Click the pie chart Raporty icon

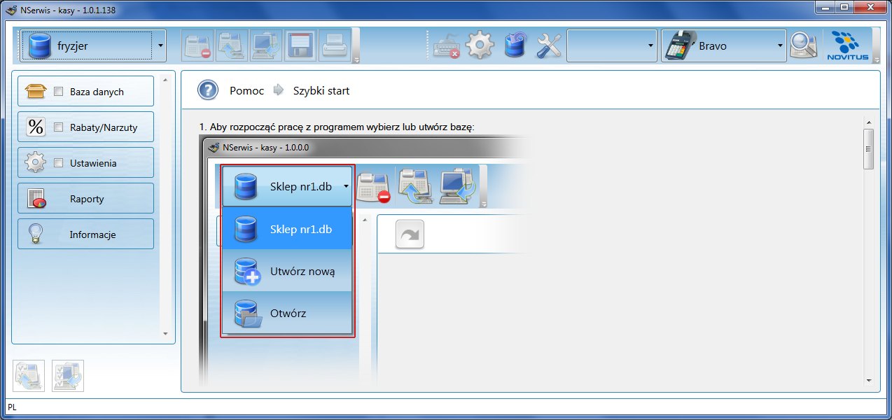tap(36, 199)
